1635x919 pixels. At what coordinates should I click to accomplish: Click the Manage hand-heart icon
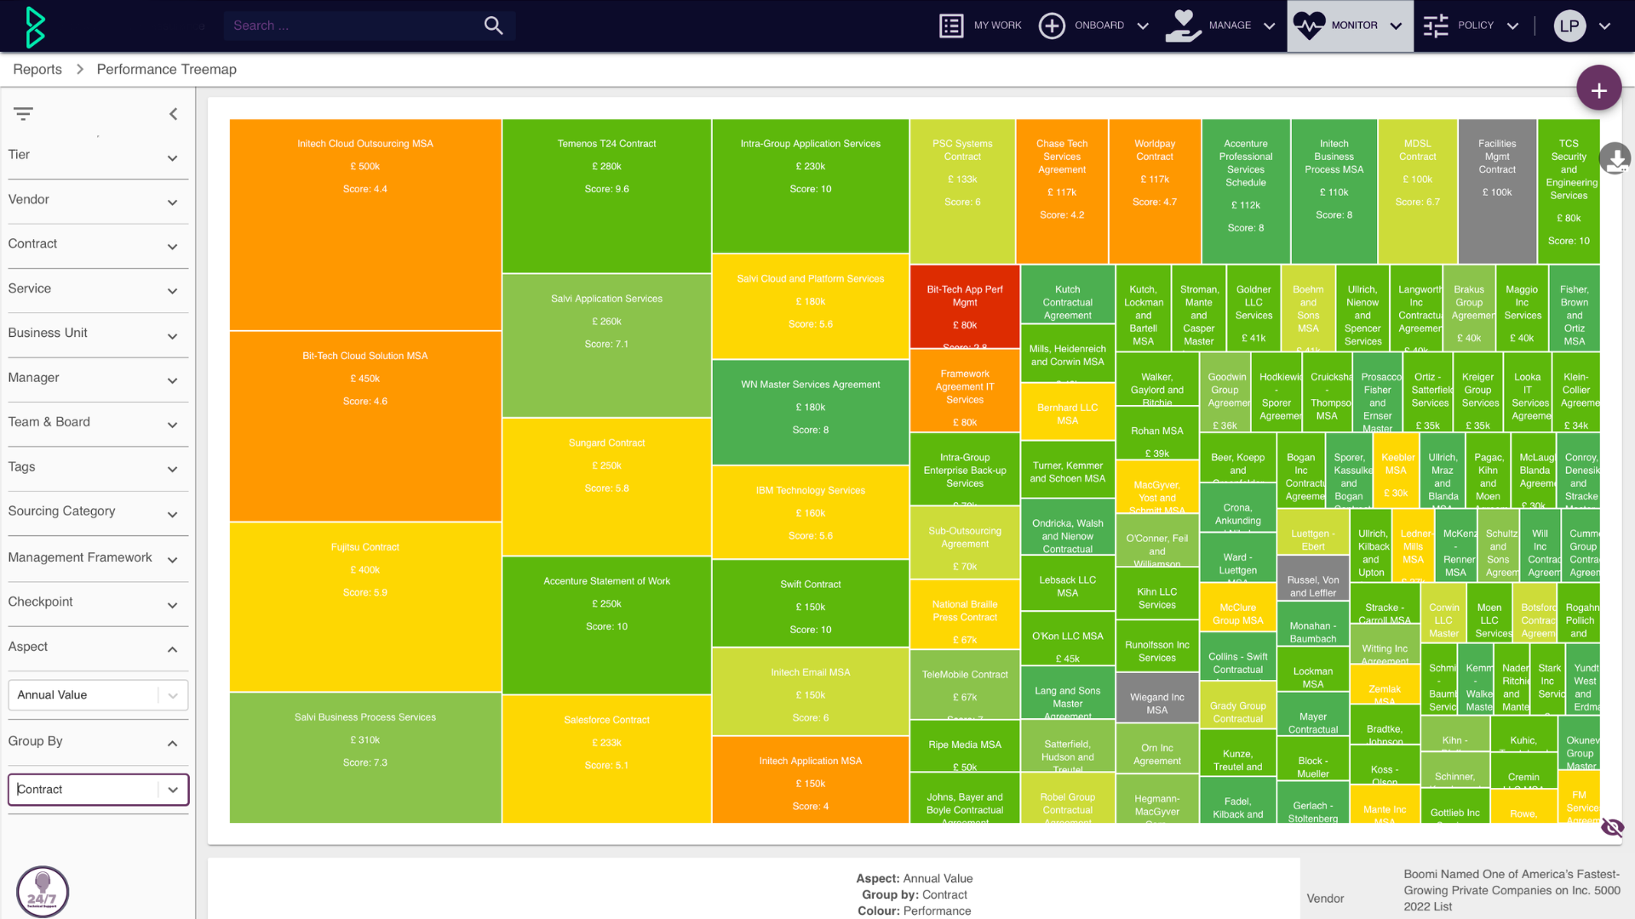[x=1183, y=26]
